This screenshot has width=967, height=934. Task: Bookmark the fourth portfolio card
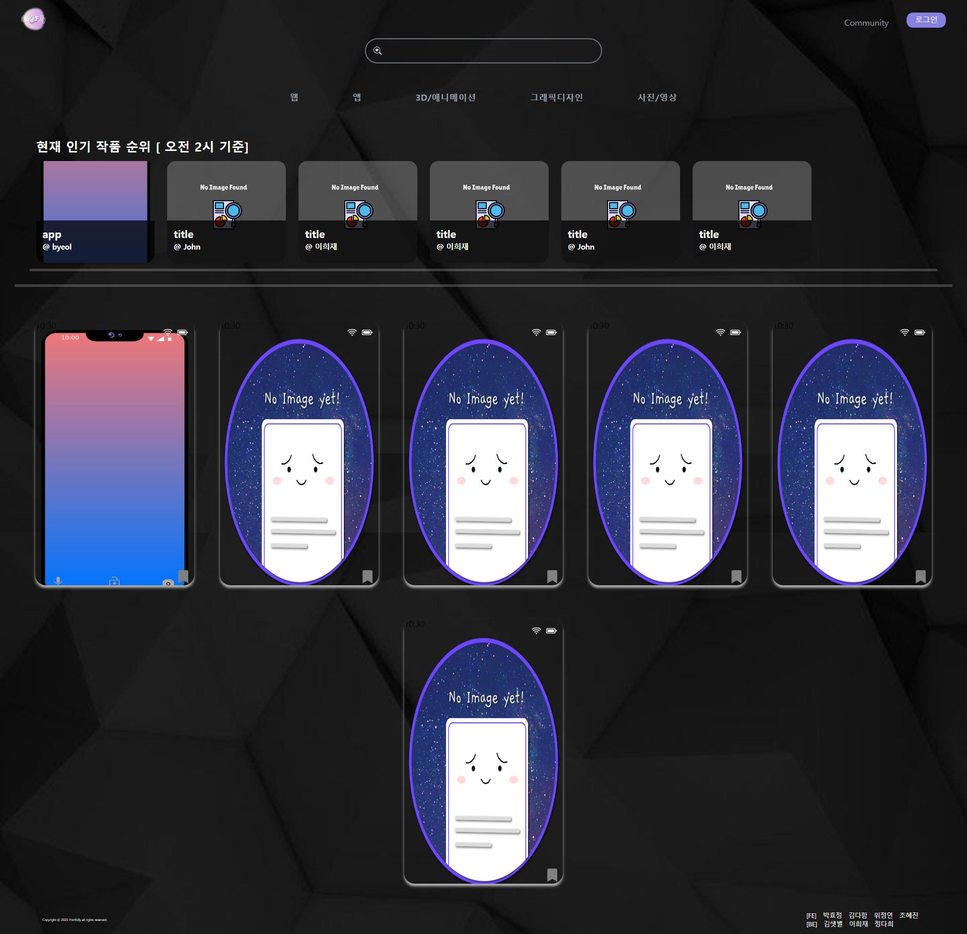pos(736,576)
